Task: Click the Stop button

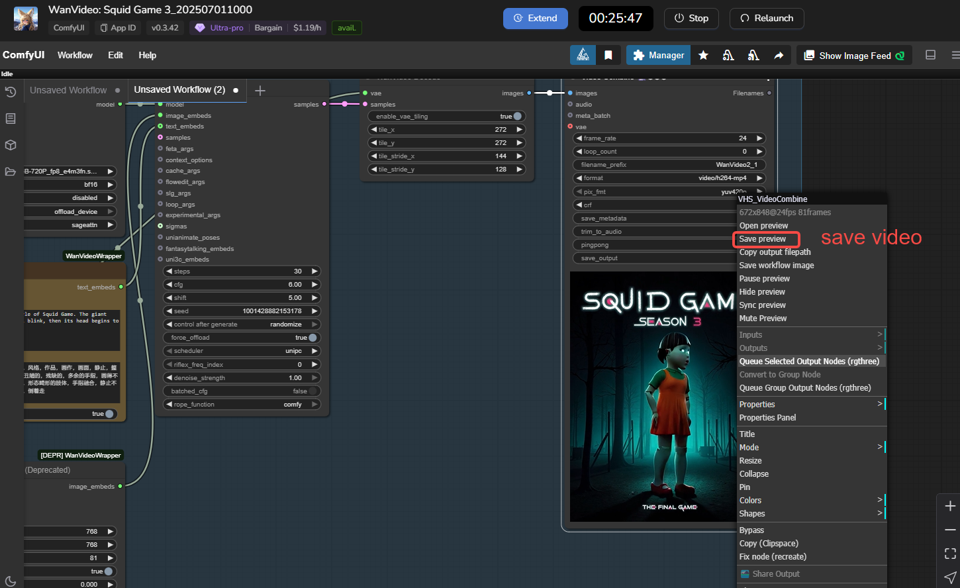Action: tap(691, 19)
